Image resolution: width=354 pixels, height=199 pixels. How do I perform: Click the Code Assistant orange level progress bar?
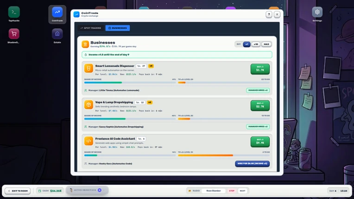(x=224, y=155)
